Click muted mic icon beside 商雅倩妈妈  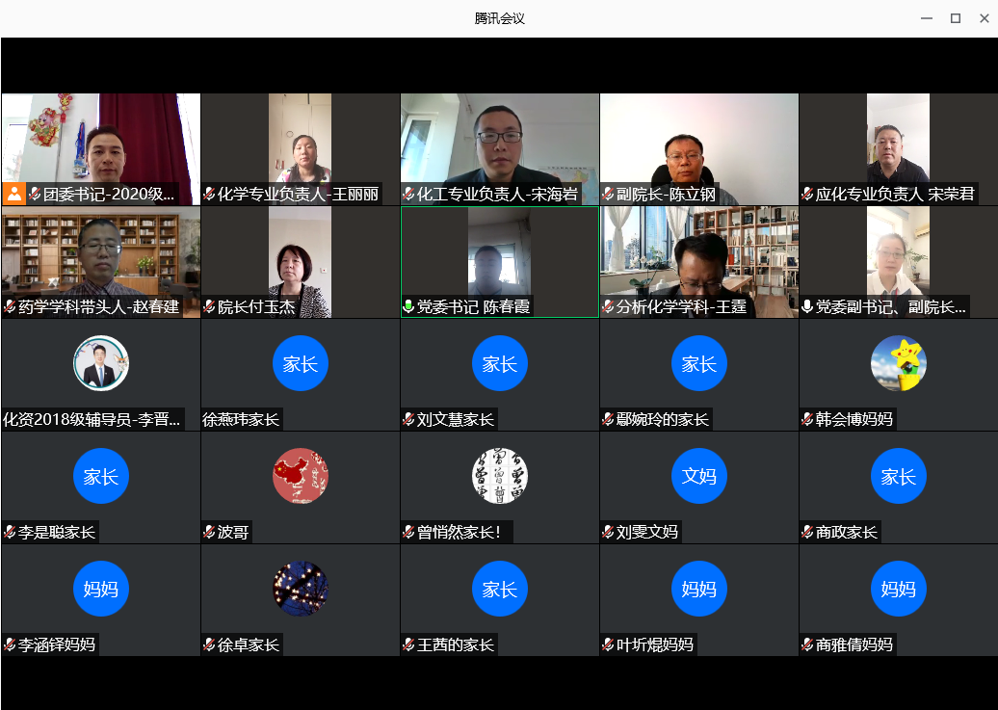tap(807, 645)
